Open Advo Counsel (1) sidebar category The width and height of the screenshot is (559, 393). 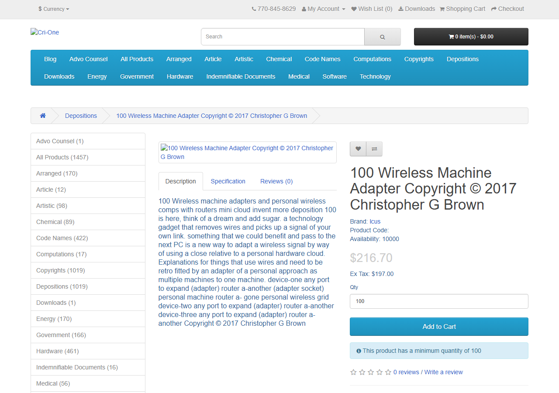88,141
